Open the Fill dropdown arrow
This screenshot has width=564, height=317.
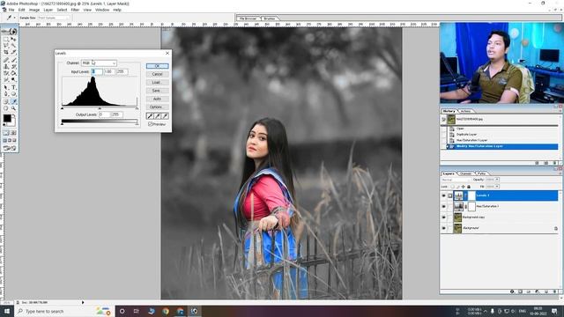[x=497, y=187]
